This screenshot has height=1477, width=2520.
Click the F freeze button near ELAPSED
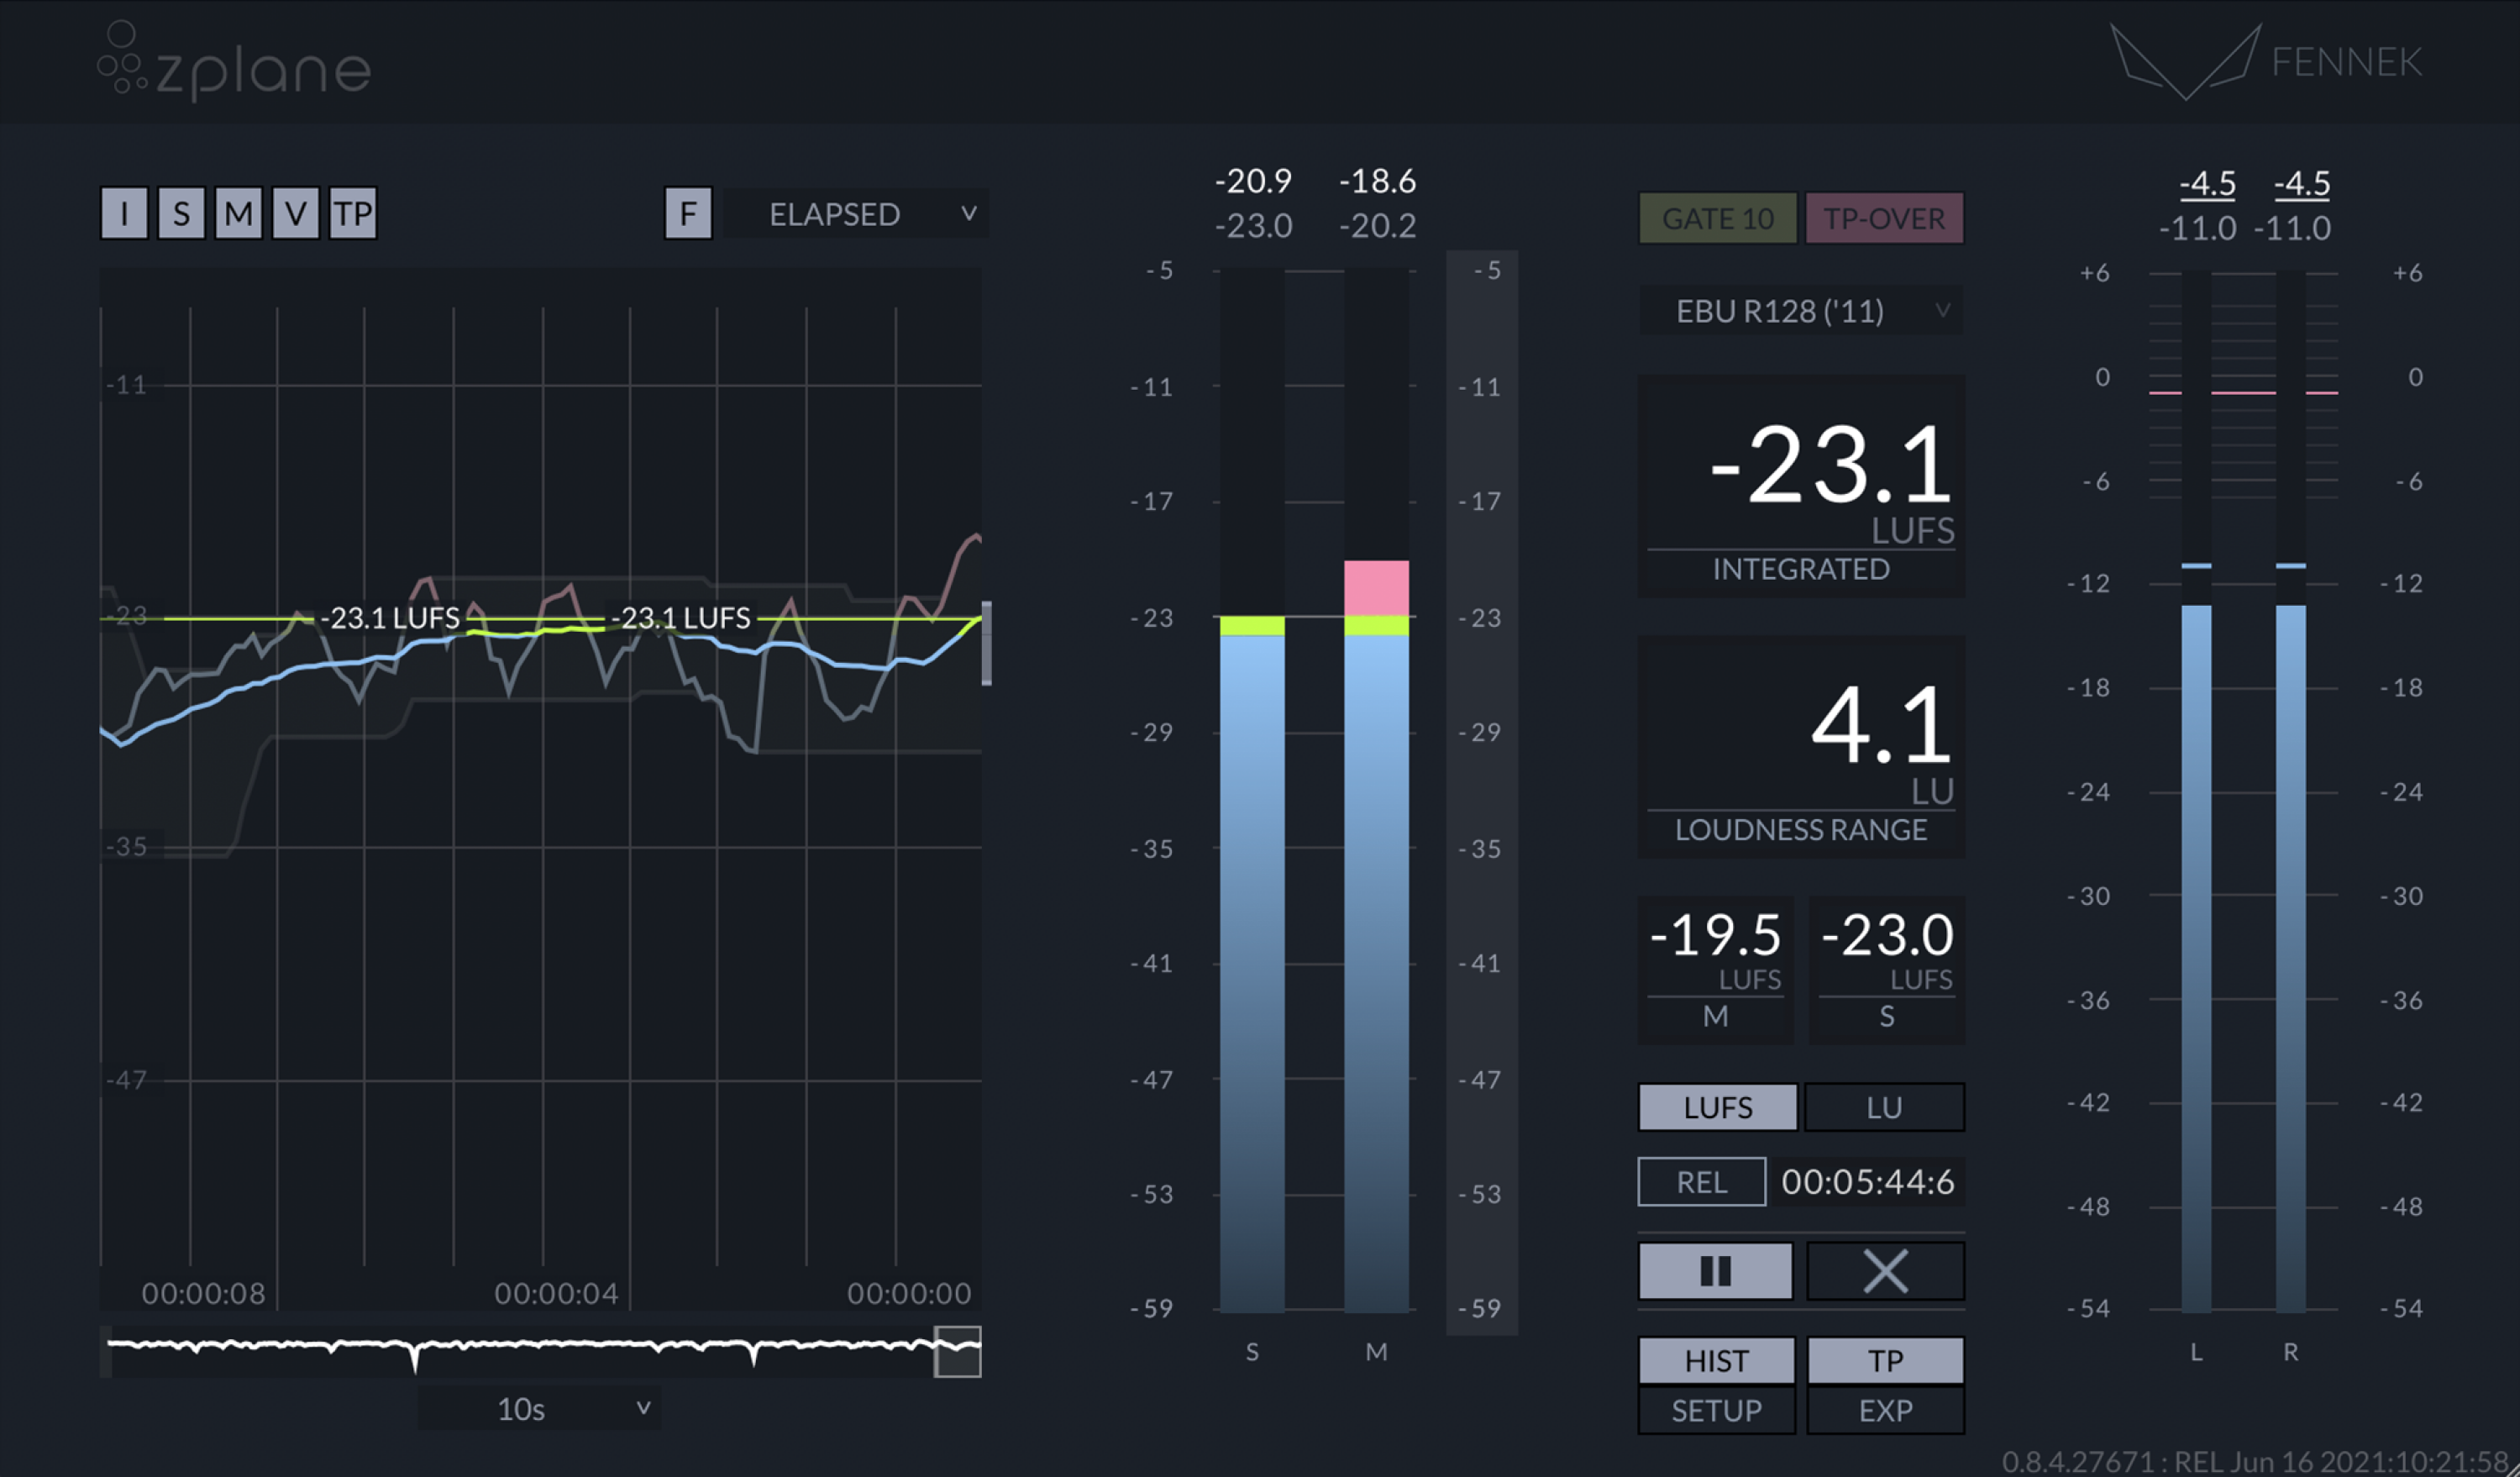(x=689, y=213)
